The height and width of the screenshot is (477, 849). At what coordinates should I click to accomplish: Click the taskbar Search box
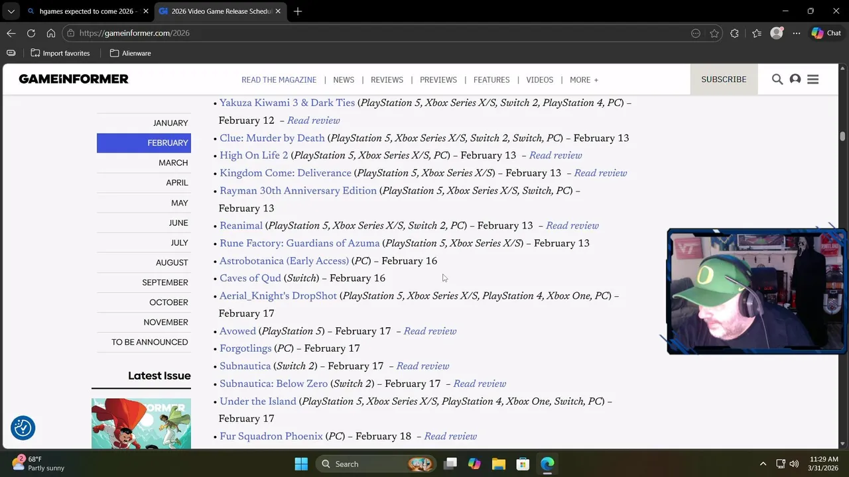pos(375,464)
